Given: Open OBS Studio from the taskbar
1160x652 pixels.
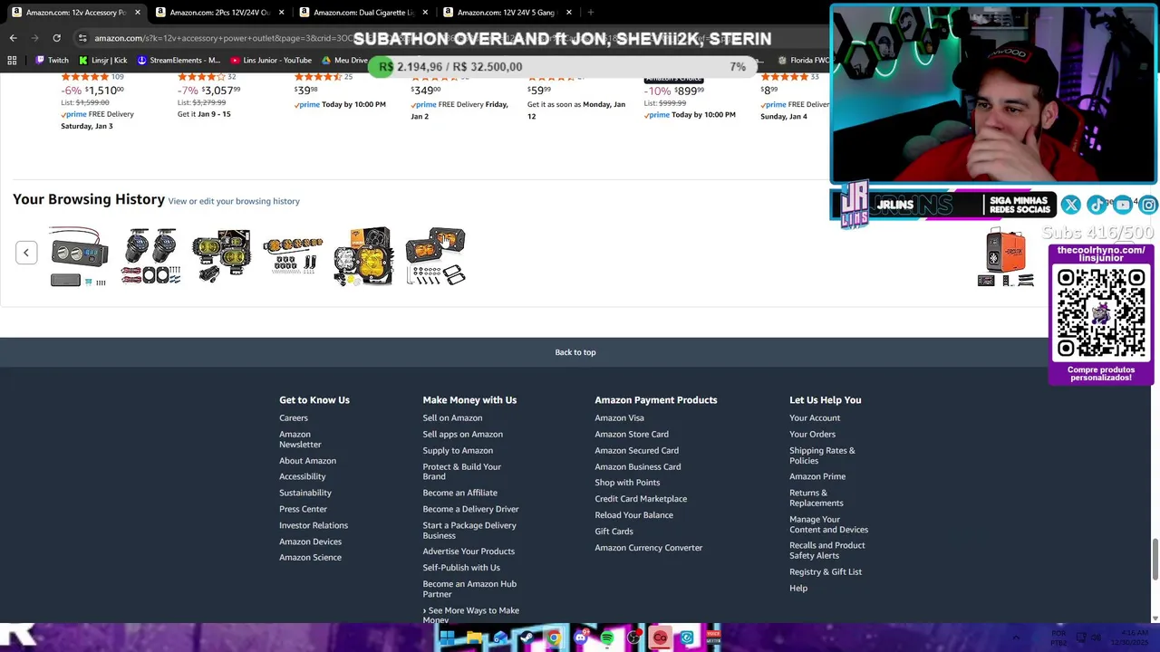Looking at the screenshot, I should point(633,638).
